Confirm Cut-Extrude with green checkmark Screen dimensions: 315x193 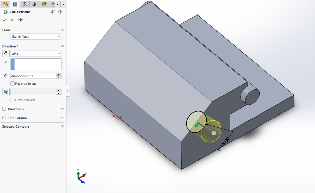[x=4, y=20]
